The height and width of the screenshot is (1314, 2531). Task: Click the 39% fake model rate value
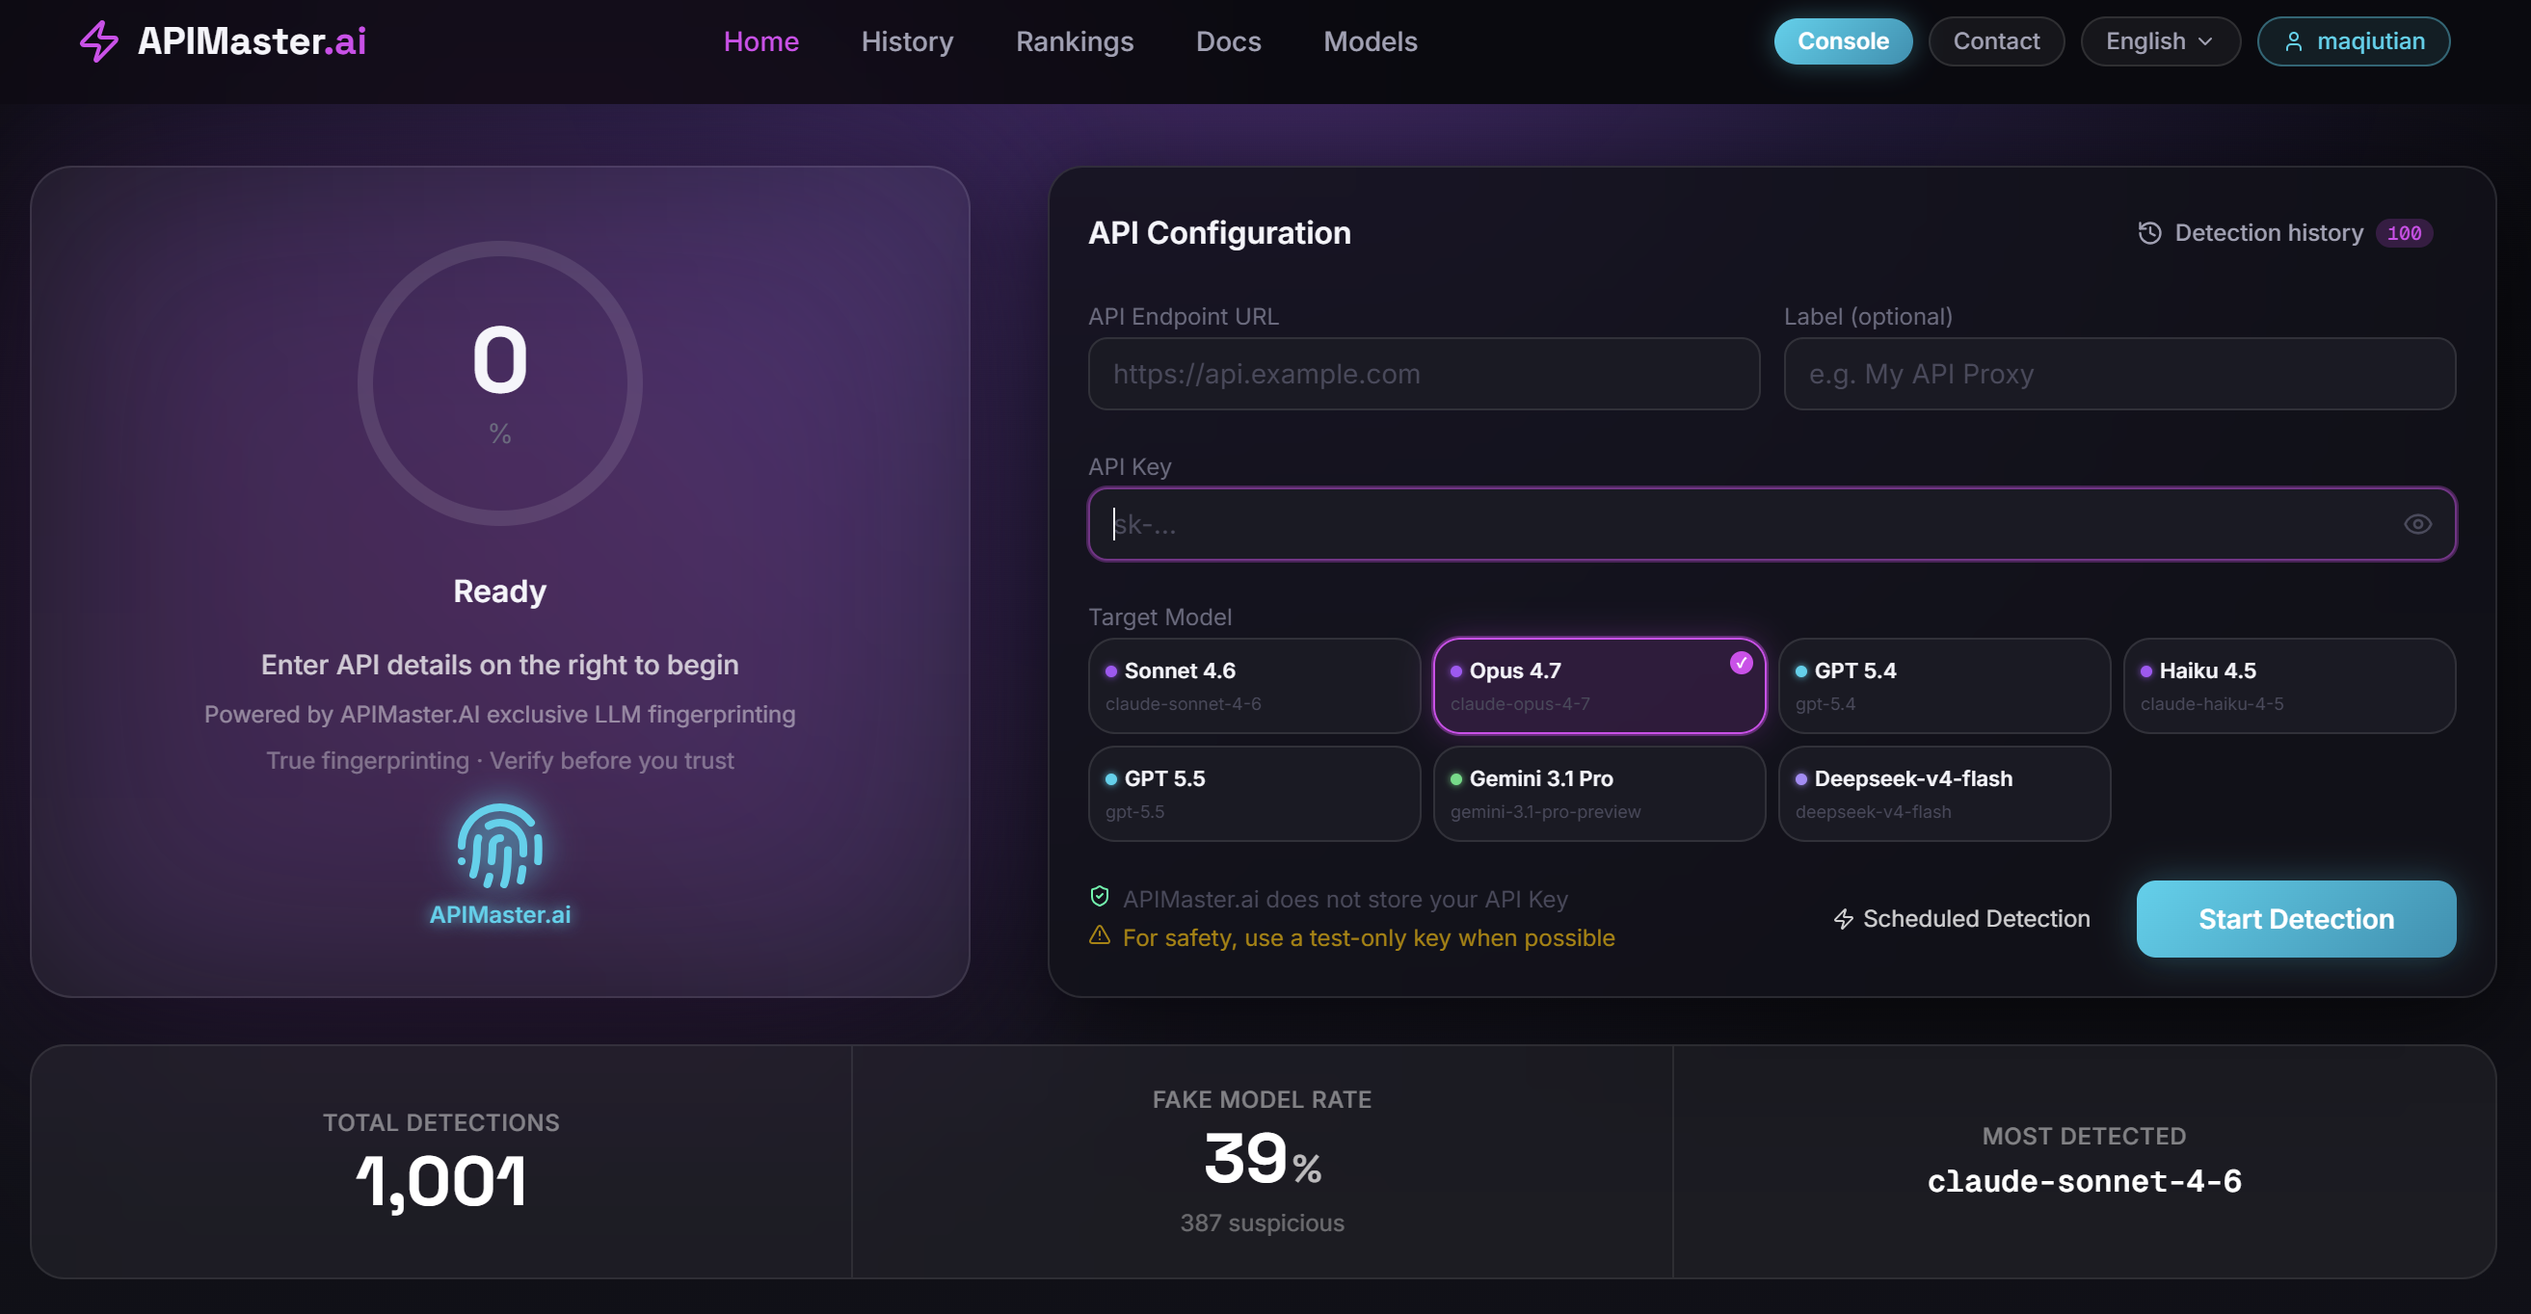click(1262, 1159)
